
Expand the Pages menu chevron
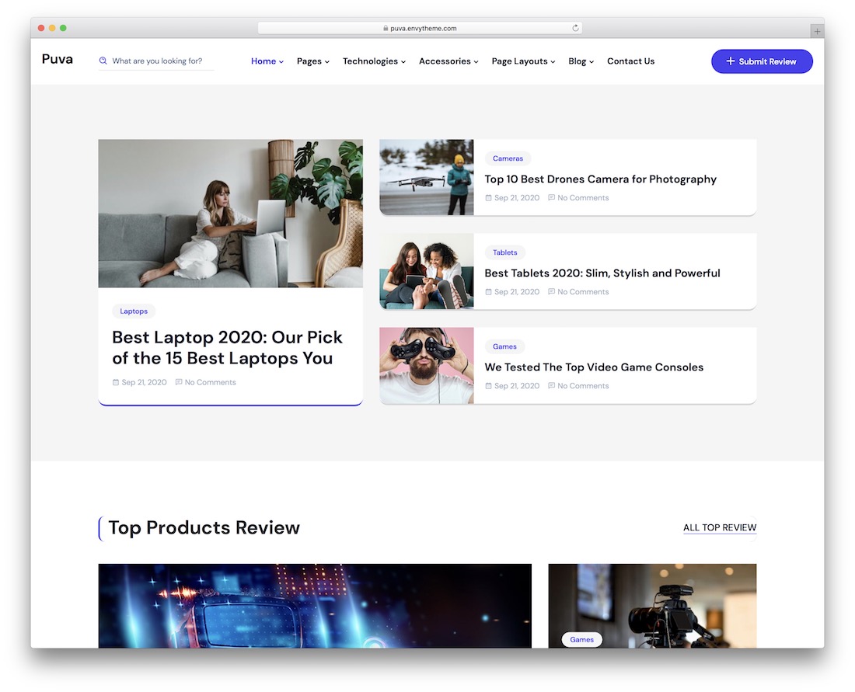[327, 62]
